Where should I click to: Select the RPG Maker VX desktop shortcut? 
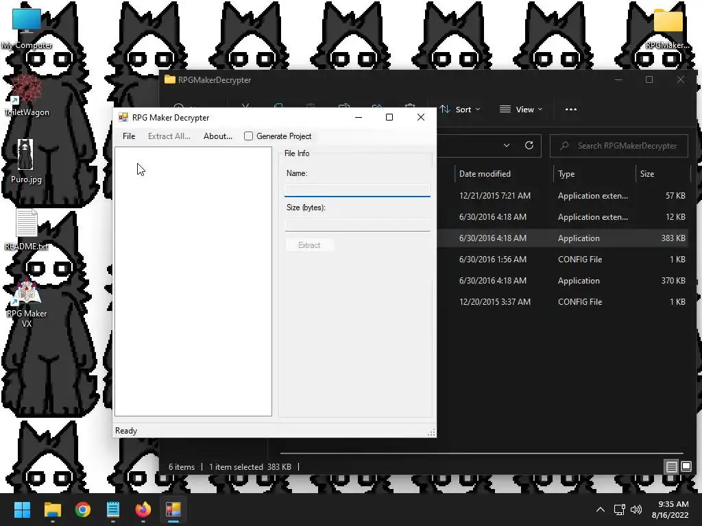27,302
